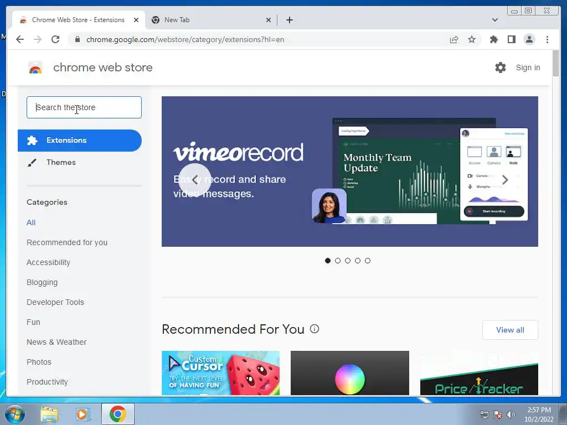This screenshot has width=567, height=425.
Task: Switch to the New Tab tab
Action: (x=211, y=20)
